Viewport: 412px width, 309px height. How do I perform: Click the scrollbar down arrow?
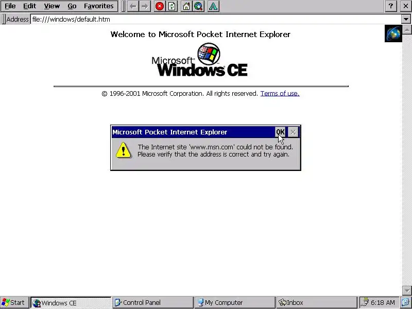click(407, 290)
